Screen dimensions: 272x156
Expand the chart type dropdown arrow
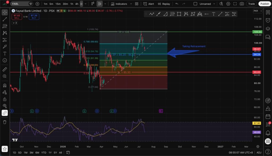[x=105, y=4]
